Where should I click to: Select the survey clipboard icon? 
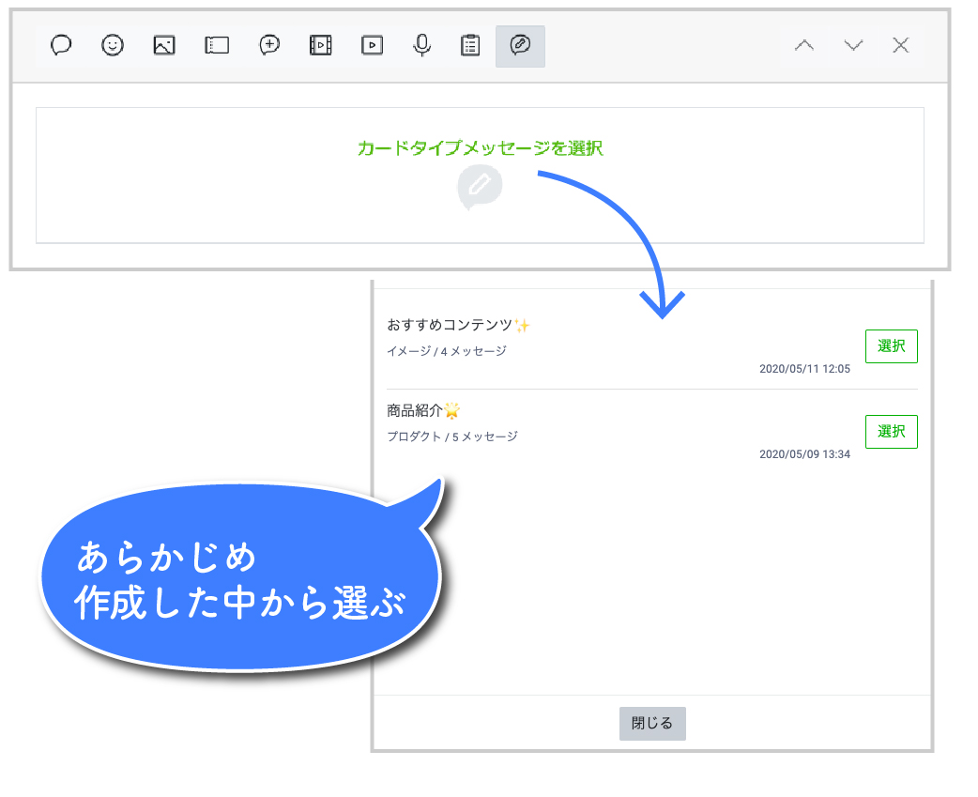[x=471, y=45]
